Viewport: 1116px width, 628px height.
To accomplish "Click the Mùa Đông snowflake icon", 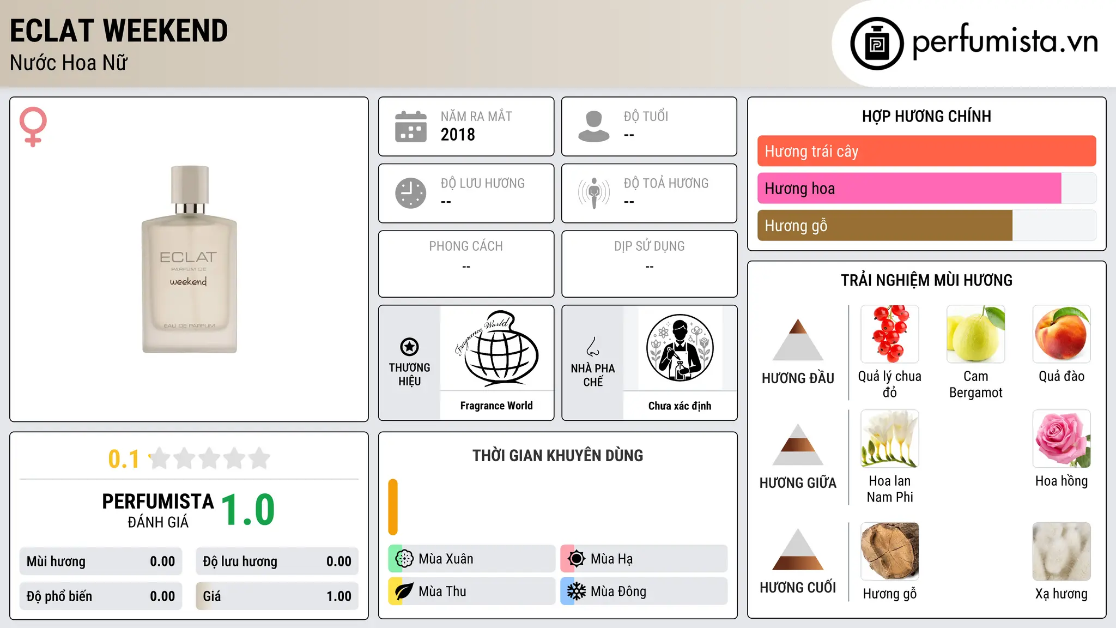I will [x=577, y=591].
